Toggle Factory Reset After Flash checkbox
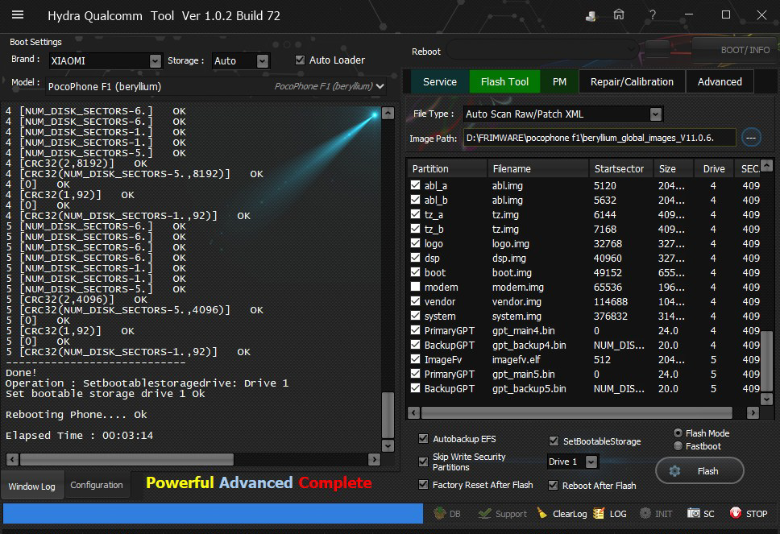This screenshot has height=534, width=780. pyautogui.click(x=423, y=484)
